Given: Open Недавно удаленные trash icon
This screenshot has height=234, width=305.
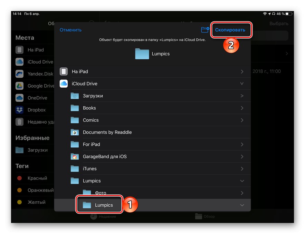Looking at the screenshot, I should click(x=19, y=122).
